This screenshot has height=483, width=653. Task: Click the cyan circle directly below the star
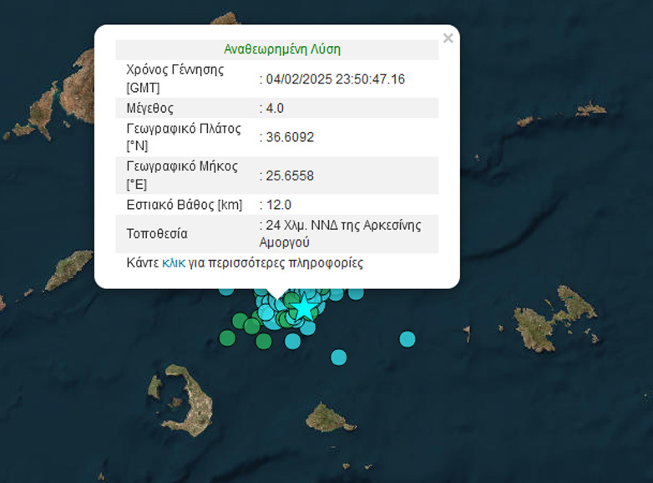coord(307,327)
